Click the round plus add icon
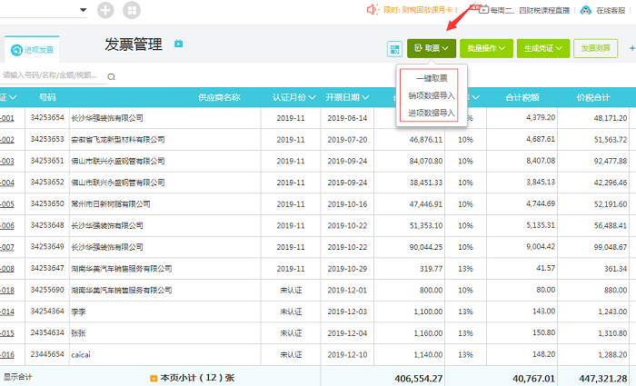 (105, 10)
